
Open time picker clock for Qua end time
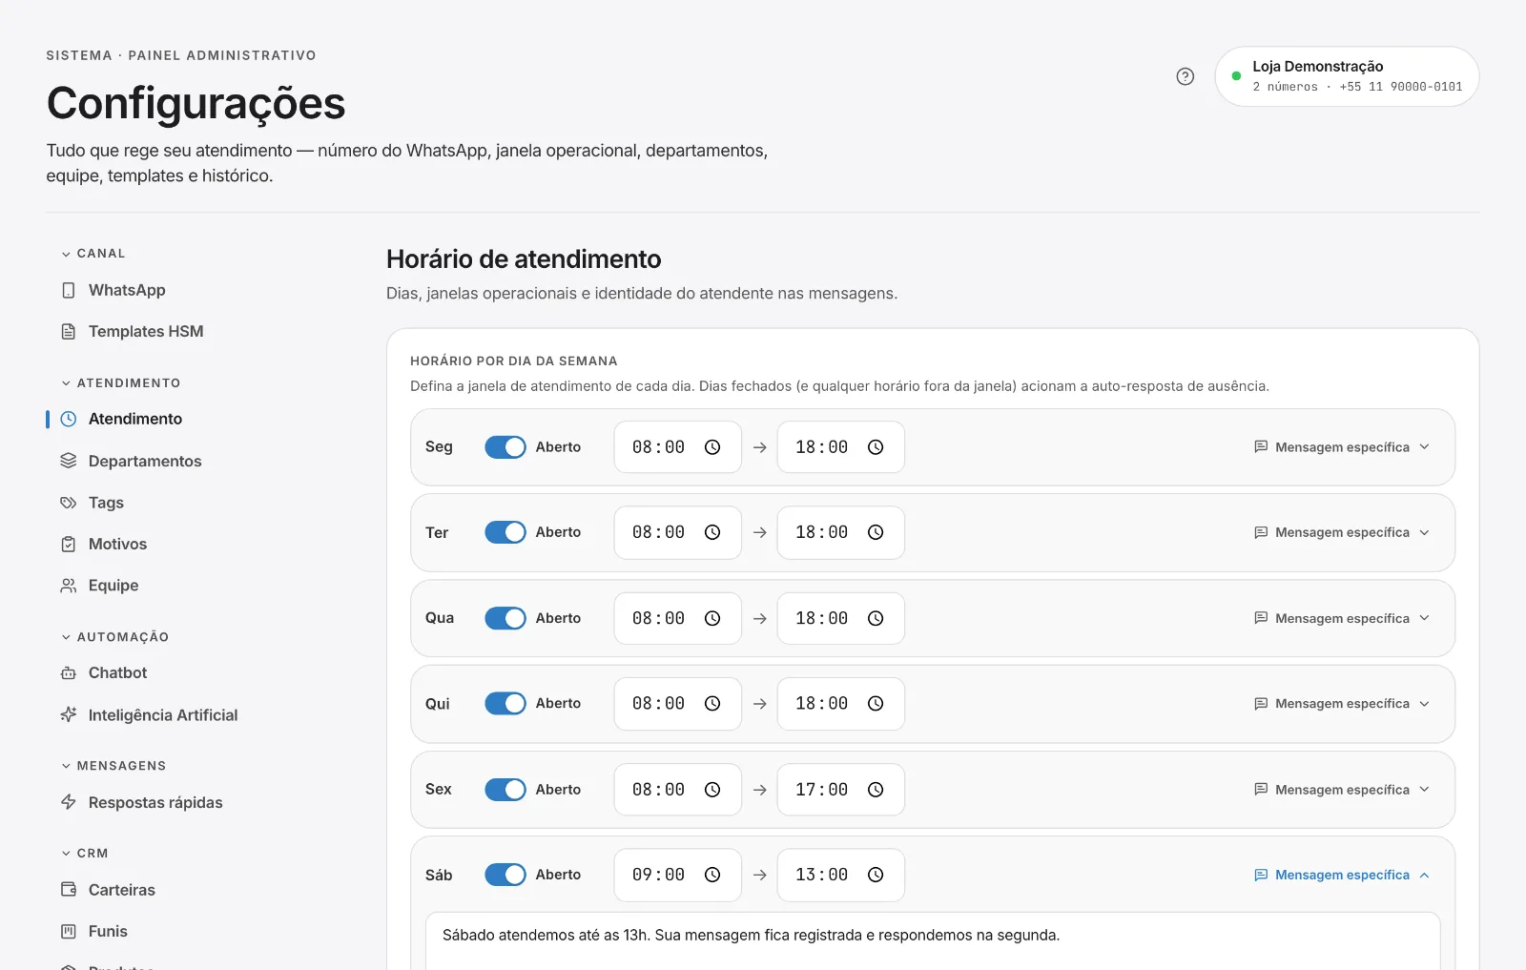coord(876,618)
